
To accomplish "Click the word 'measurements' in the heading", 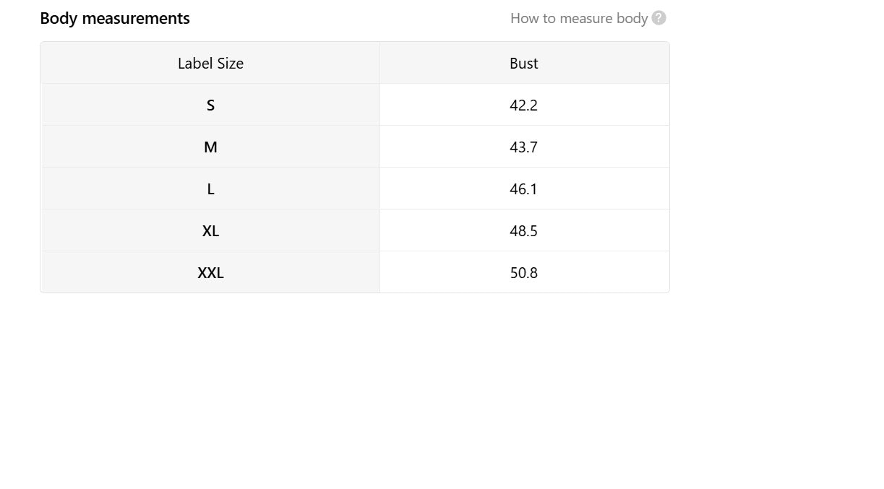I will click(x=136, y=18).
